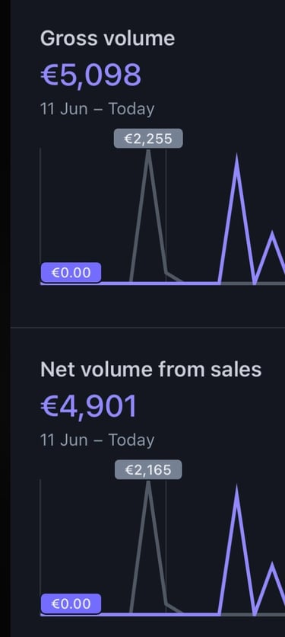Select small purple peak in Net volume chart

click(x=272, y=567)
